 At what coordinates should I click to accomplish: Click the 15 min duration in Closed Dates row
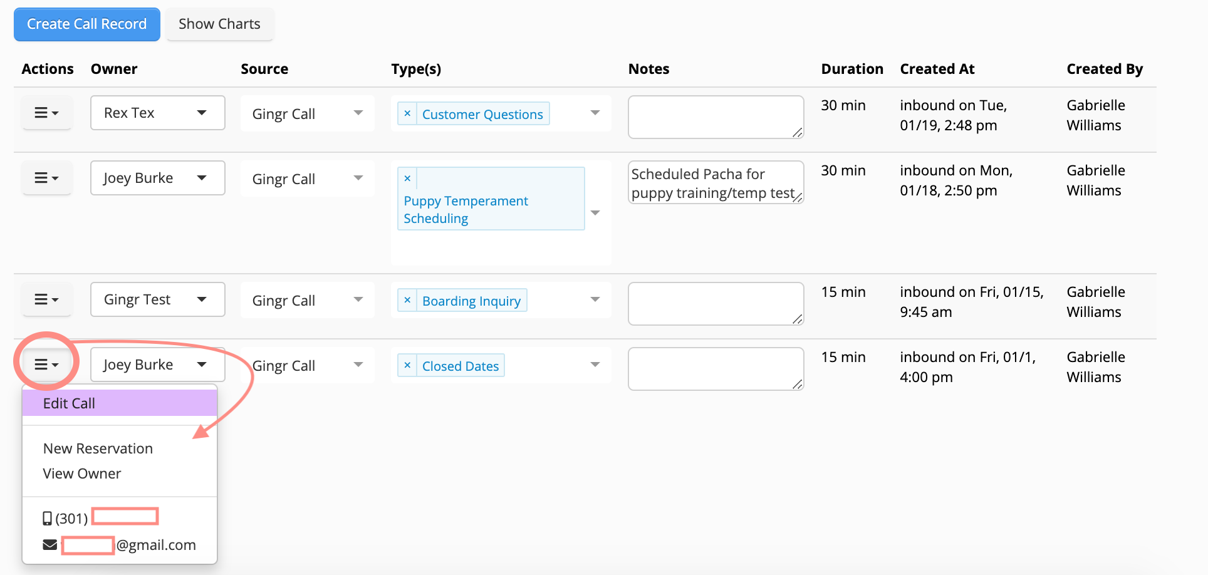point(843,357)
